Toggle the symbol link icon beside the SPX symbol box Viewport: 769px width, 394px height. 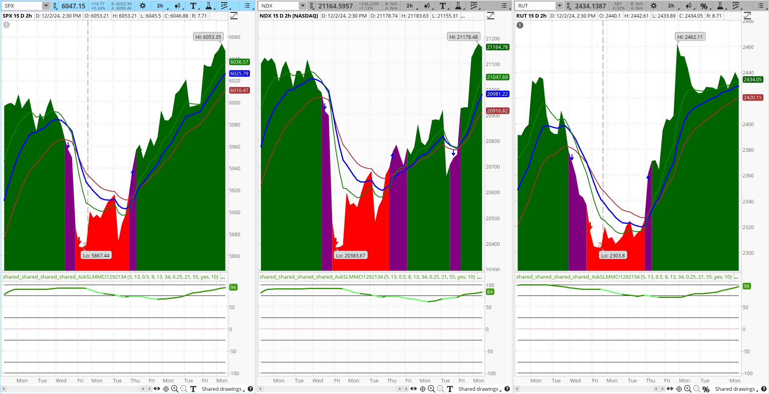pyautogui.click(x=54, y=6)
